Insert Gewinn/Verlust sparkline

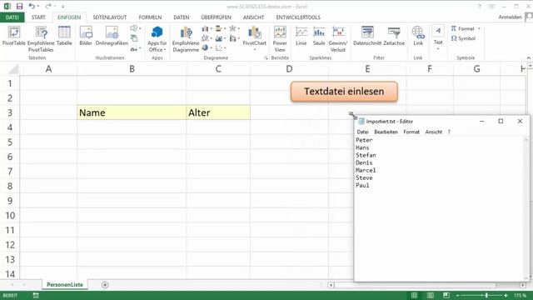pos(338,39)
